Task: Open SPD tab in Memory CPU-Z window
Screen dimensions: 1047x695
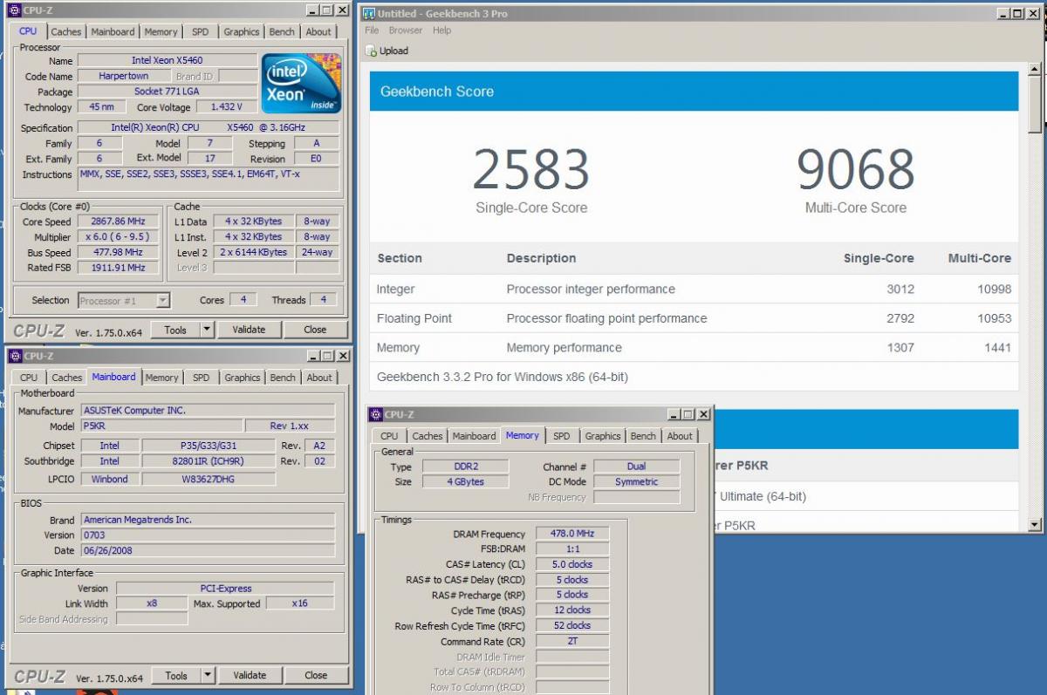Action: [562, 436]
